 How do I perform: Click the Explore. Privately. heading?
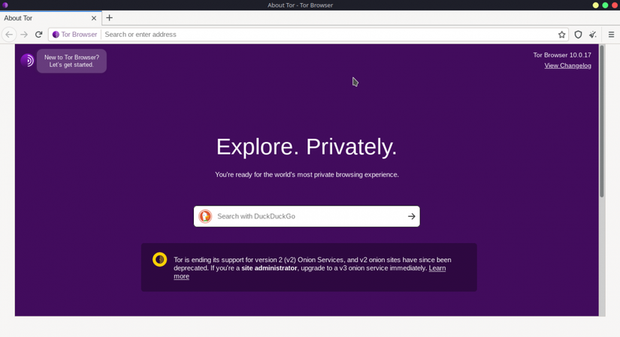pyautogui.click(x=307, y=147)
